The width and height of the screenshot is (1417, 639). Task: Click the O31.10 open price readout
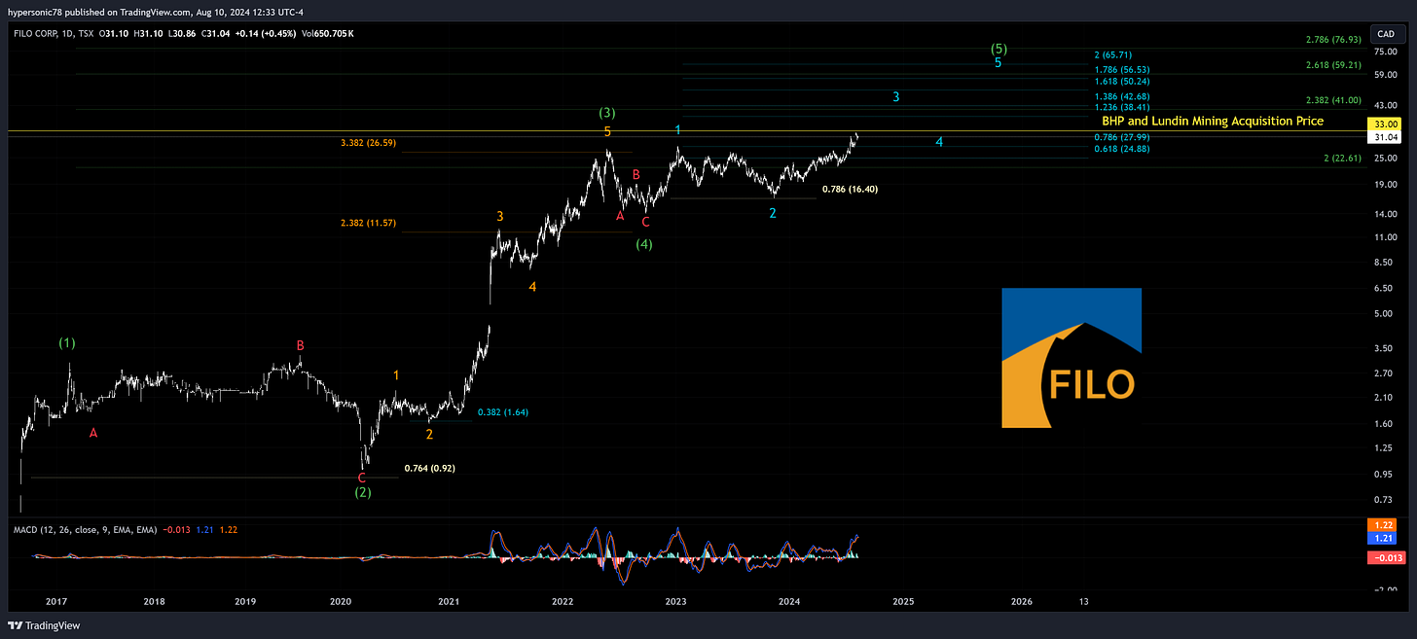click(x=116, y=33)
